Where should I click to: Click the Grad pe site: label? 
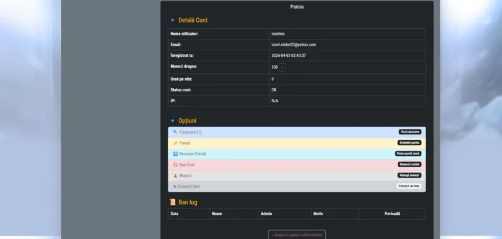(x=181, y=79)
